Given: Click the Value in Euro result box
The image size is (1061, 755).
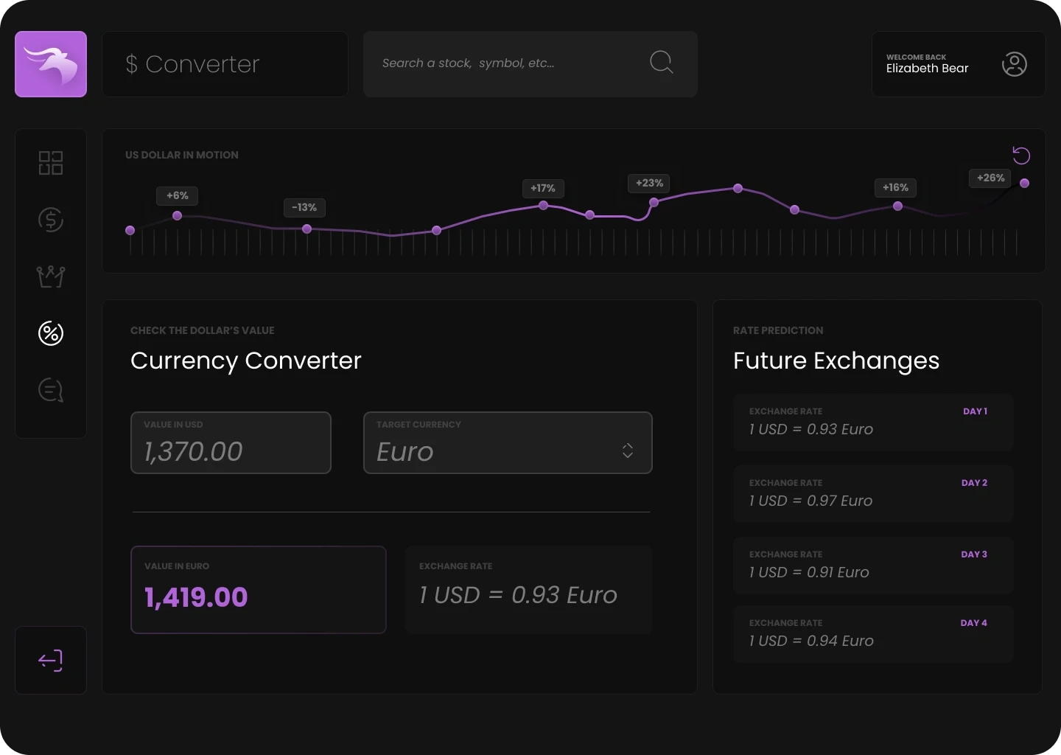Looking at the screenshot, I should tap(258, 589).
